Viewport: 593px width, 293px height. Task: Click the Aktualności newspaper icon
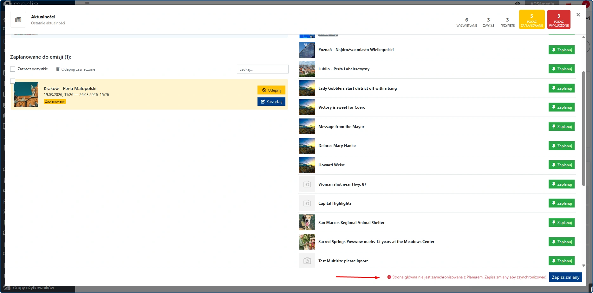coord(18,20)
